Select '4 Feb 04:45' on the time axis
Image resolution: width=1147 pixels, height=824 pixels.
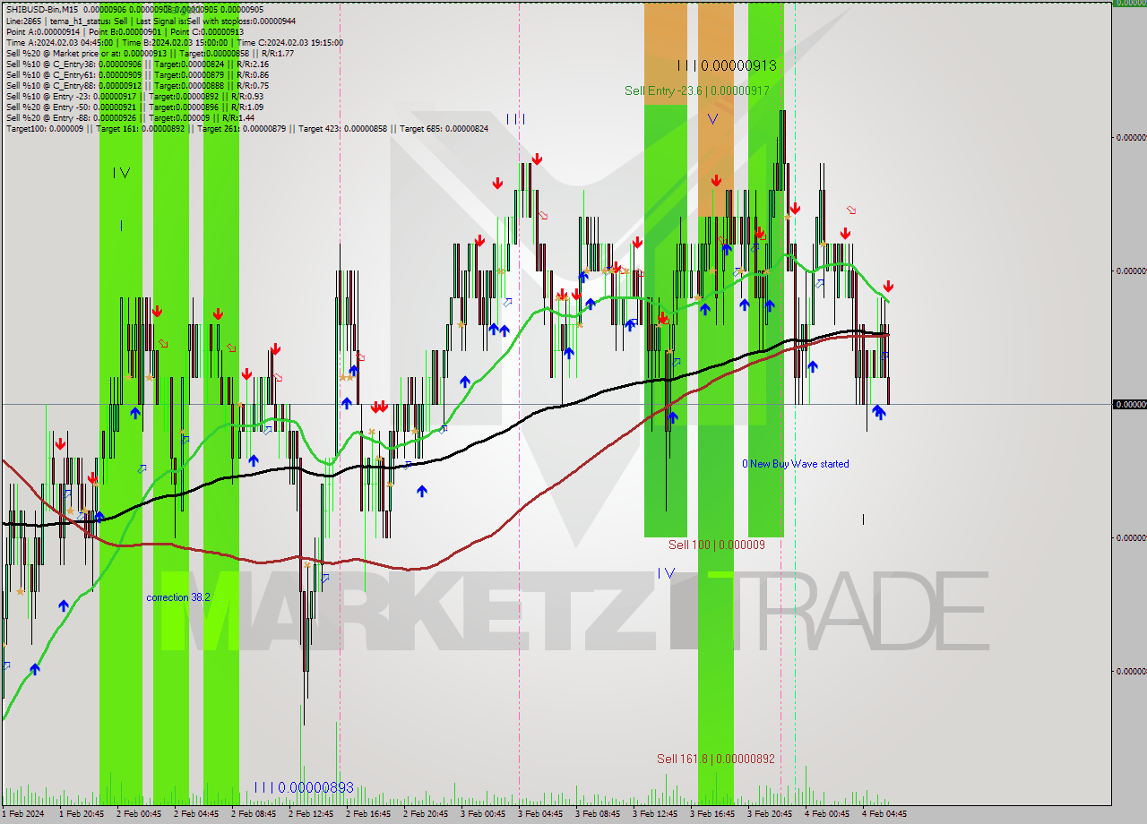pyautogui.click(x=884, y=814)
